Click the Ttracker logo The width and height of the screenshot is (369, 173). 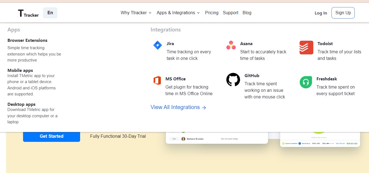pyautogui.click(x=28, y=13)
